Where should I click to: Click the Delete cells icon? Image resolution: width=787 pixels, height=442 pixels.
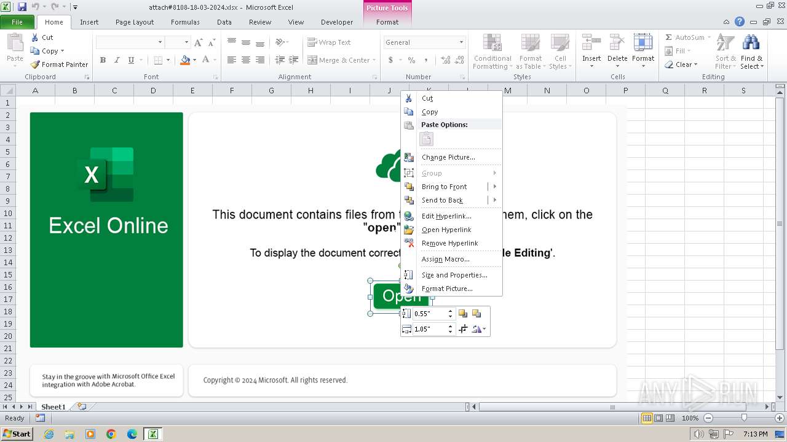(x=617, y=43)
